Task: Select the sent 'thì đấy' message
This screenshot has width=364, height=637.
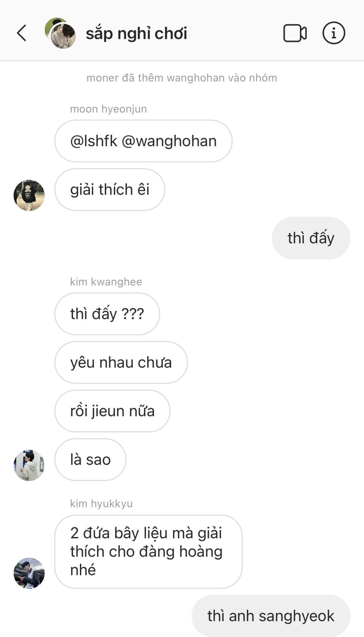Action: point(311,238)
